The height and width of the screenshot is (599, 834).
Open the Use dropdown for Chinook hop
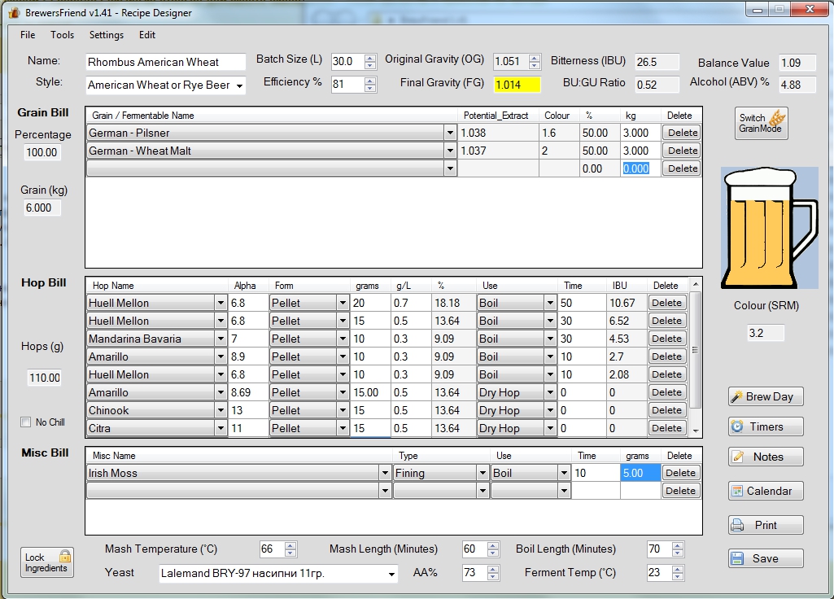[549, 410]
